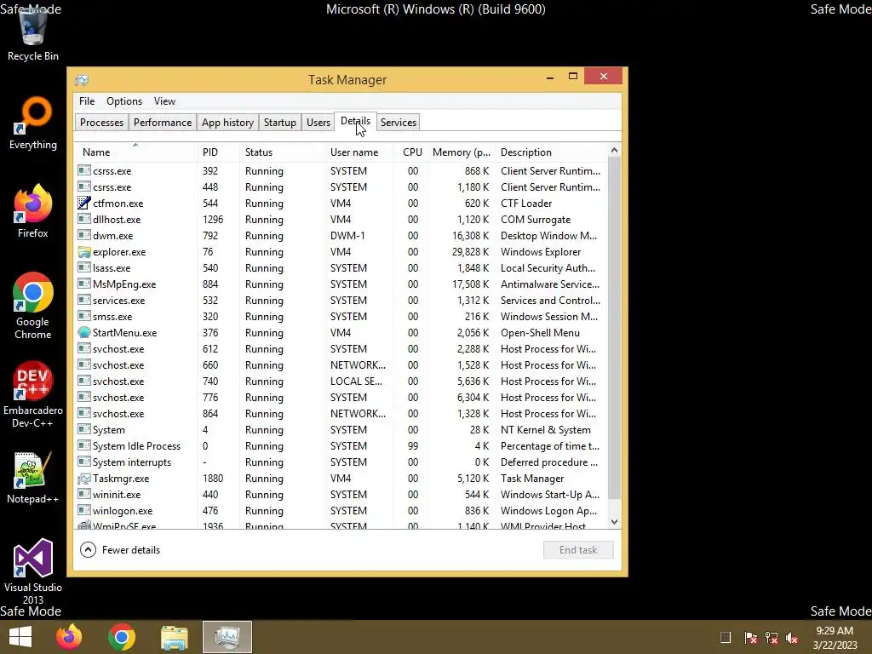Switch to the App history tab
Screen dimensions: 872x654
click(x=227, y=123)
